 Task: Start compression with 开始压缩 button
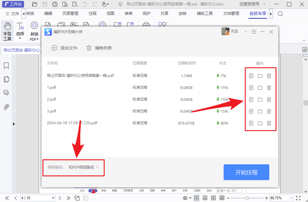click(246, 172)
